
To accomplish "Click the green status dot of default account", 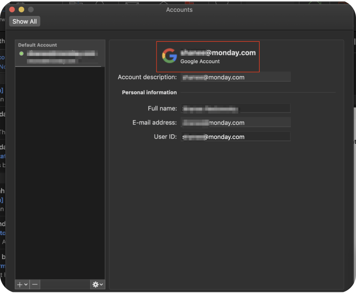I will pos(21,54).
